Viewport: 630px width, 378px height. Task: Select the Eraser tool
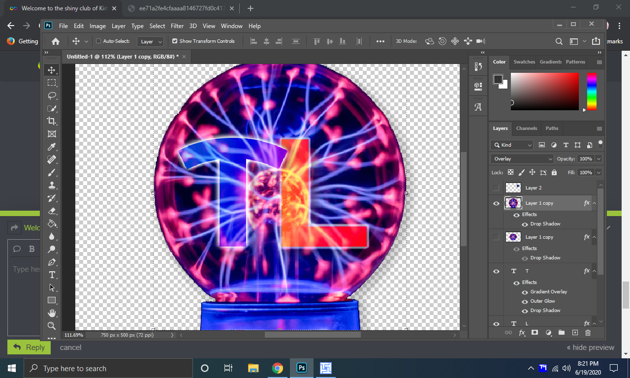52,211
